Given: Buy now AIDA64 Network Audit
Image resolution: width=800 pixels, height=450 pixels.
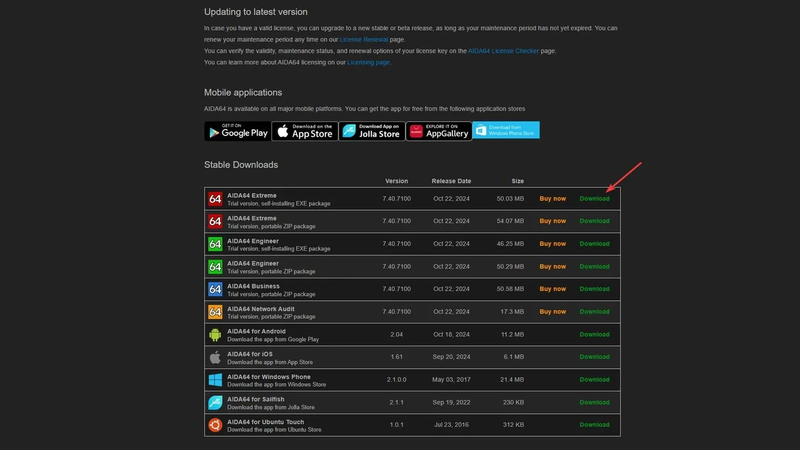Looking at the screenshot, I should (x=553, y=312).
